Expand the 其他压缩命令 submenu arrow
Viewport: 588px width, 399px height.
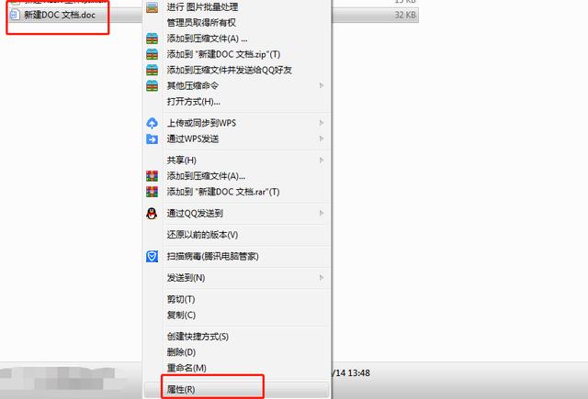[x=322, y=85]
